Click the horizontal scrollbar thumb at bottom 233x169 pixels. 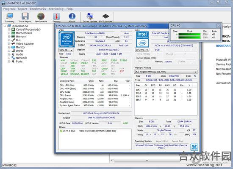click(147, 161)
